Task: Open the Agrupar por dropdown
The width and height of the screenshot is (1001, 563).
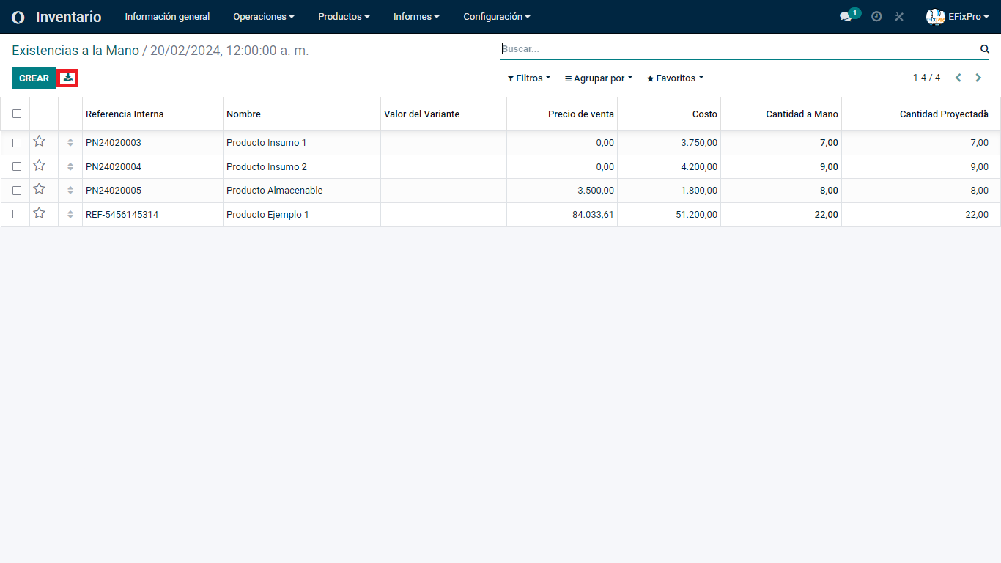Action: tap(599, 78)
